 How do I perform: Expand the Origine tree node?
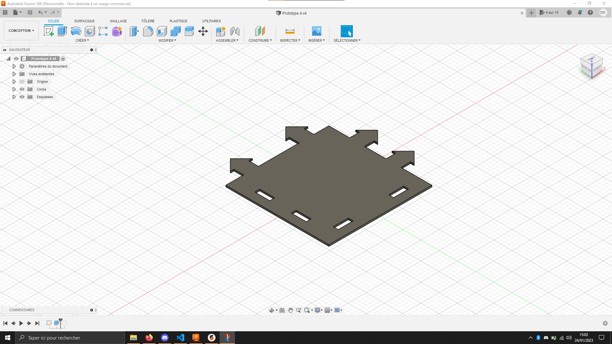click(14, 82)
